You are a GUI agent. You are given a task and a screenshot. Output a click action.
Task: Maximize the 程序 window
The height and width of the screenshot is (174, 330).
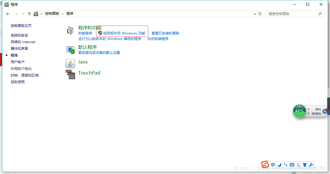tap(308, 4)
